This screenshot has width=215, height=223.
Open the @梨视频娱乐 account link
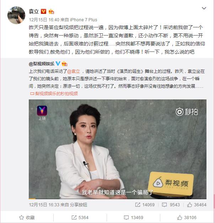click(42, 64)
